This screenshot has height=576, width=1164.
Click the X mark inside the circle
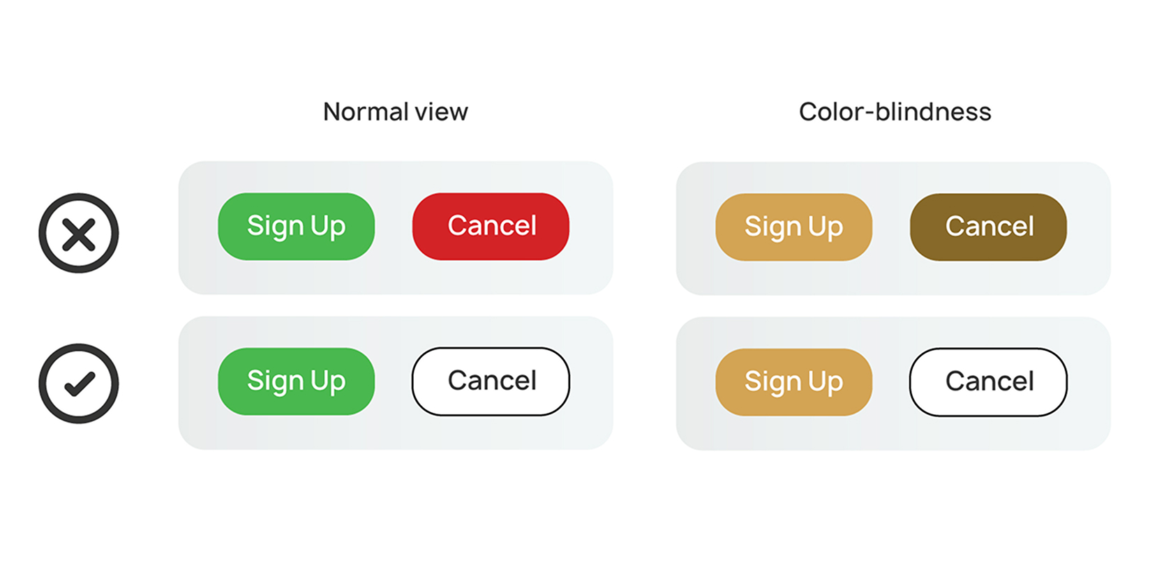[79, 234]
